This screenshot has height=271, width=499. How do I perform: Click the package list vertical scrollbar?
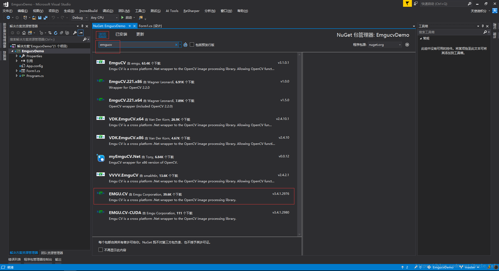point(299,144)
